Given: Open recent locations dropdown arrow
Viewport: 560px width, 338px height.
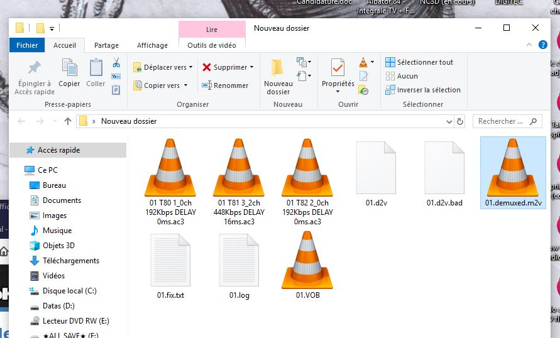Looking at the screenshot, I should pos(55,121).
